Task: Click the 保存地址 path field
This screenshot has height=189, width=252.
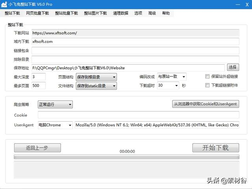Action: (128, 68)
